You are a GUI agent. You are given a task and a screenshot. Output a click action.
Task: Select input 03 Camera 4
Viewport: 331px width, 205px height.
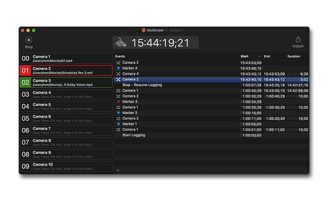coord(66,95)
